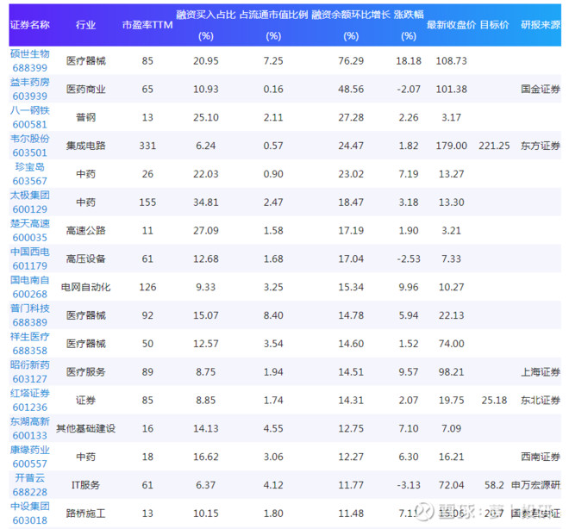This screenshot has height=529, width=569.
Task: Click the 市盈率TTM column header
Action: 147,25
